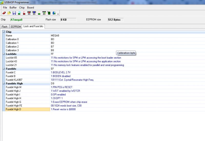Collapse the Lockbits section
This screenshot has width=205, height=141.
(4, 54)
